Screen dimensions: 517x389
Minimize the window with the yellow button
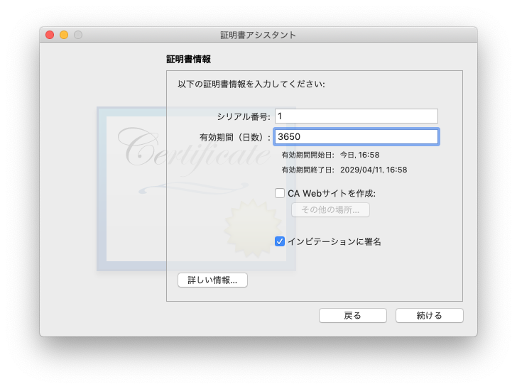coord(64,35)
